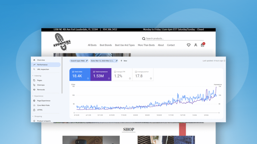Image resolution: width=257 pixels, height=144 pixels.
Task: Click the 1.53M total impressions value
Action: 98,76
